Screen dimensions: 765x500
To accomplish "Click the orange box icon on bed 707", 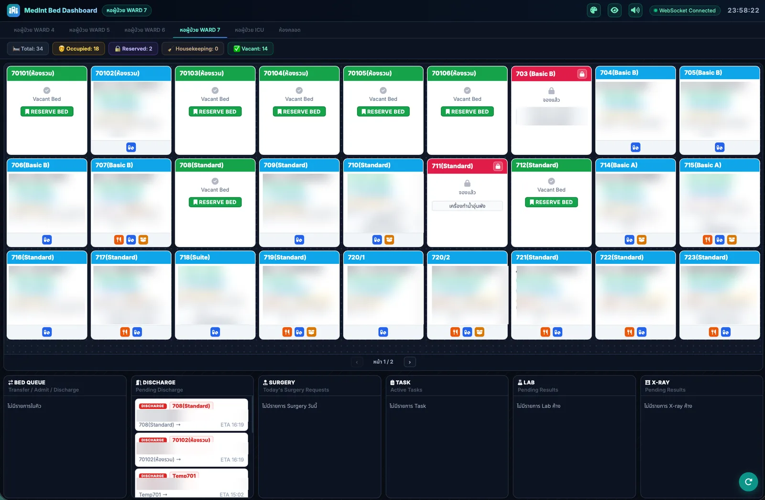I will (143, 239).
